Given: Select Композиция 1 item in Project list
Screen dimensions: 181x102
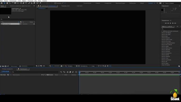Looking at the screenshot, I should pos(10,24).
